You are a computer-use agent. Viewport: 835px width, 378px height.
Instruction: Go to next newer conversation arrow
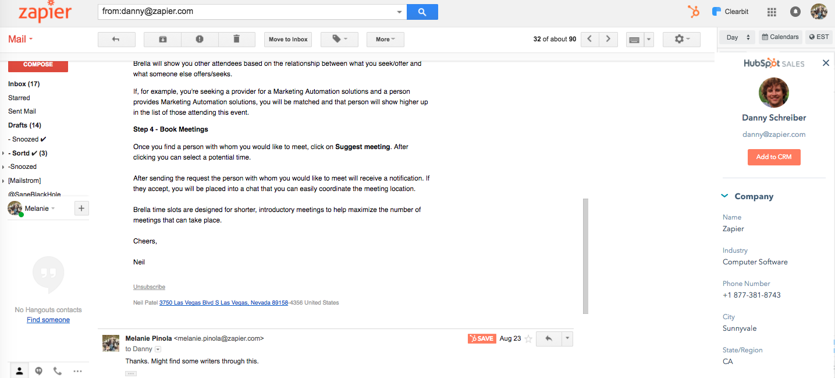click(589, 39)
